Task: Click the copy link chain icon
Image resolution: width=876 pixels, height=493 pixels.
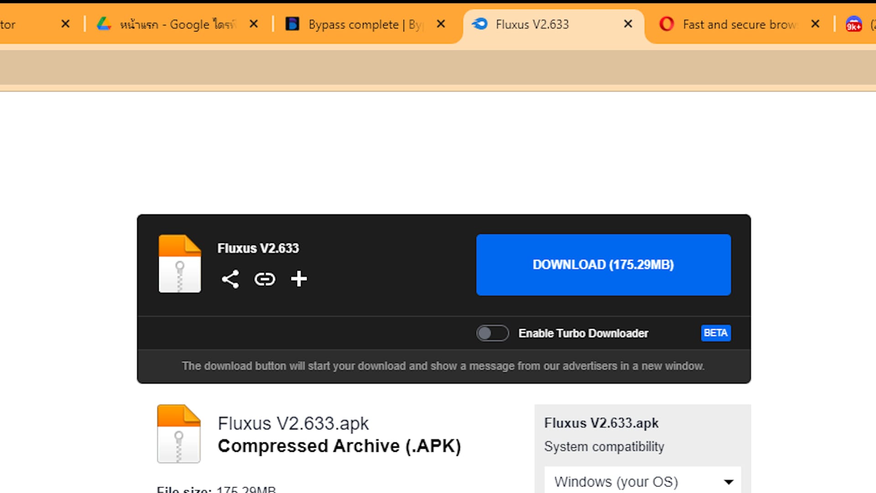Action: [265, 279]
